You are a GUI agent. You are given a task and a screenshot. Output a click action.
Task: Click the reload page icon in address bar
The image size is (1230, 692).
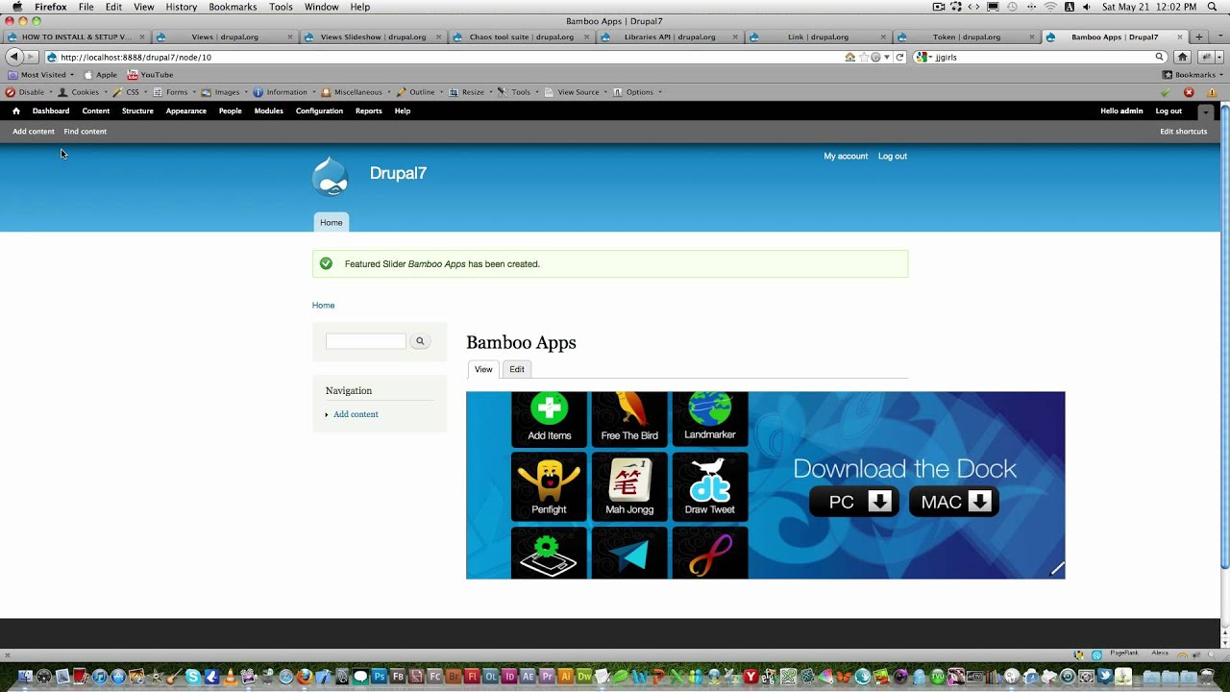(899, 57)
